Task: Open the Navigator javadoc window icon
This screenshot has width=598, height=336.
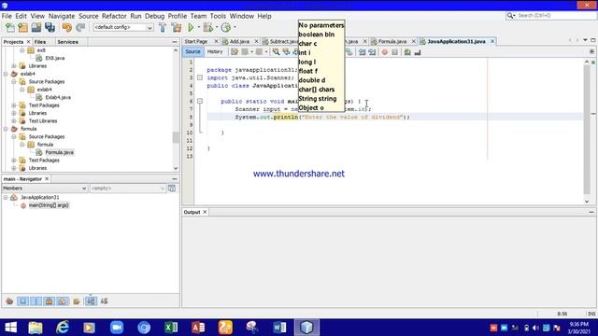Action: 172,189
